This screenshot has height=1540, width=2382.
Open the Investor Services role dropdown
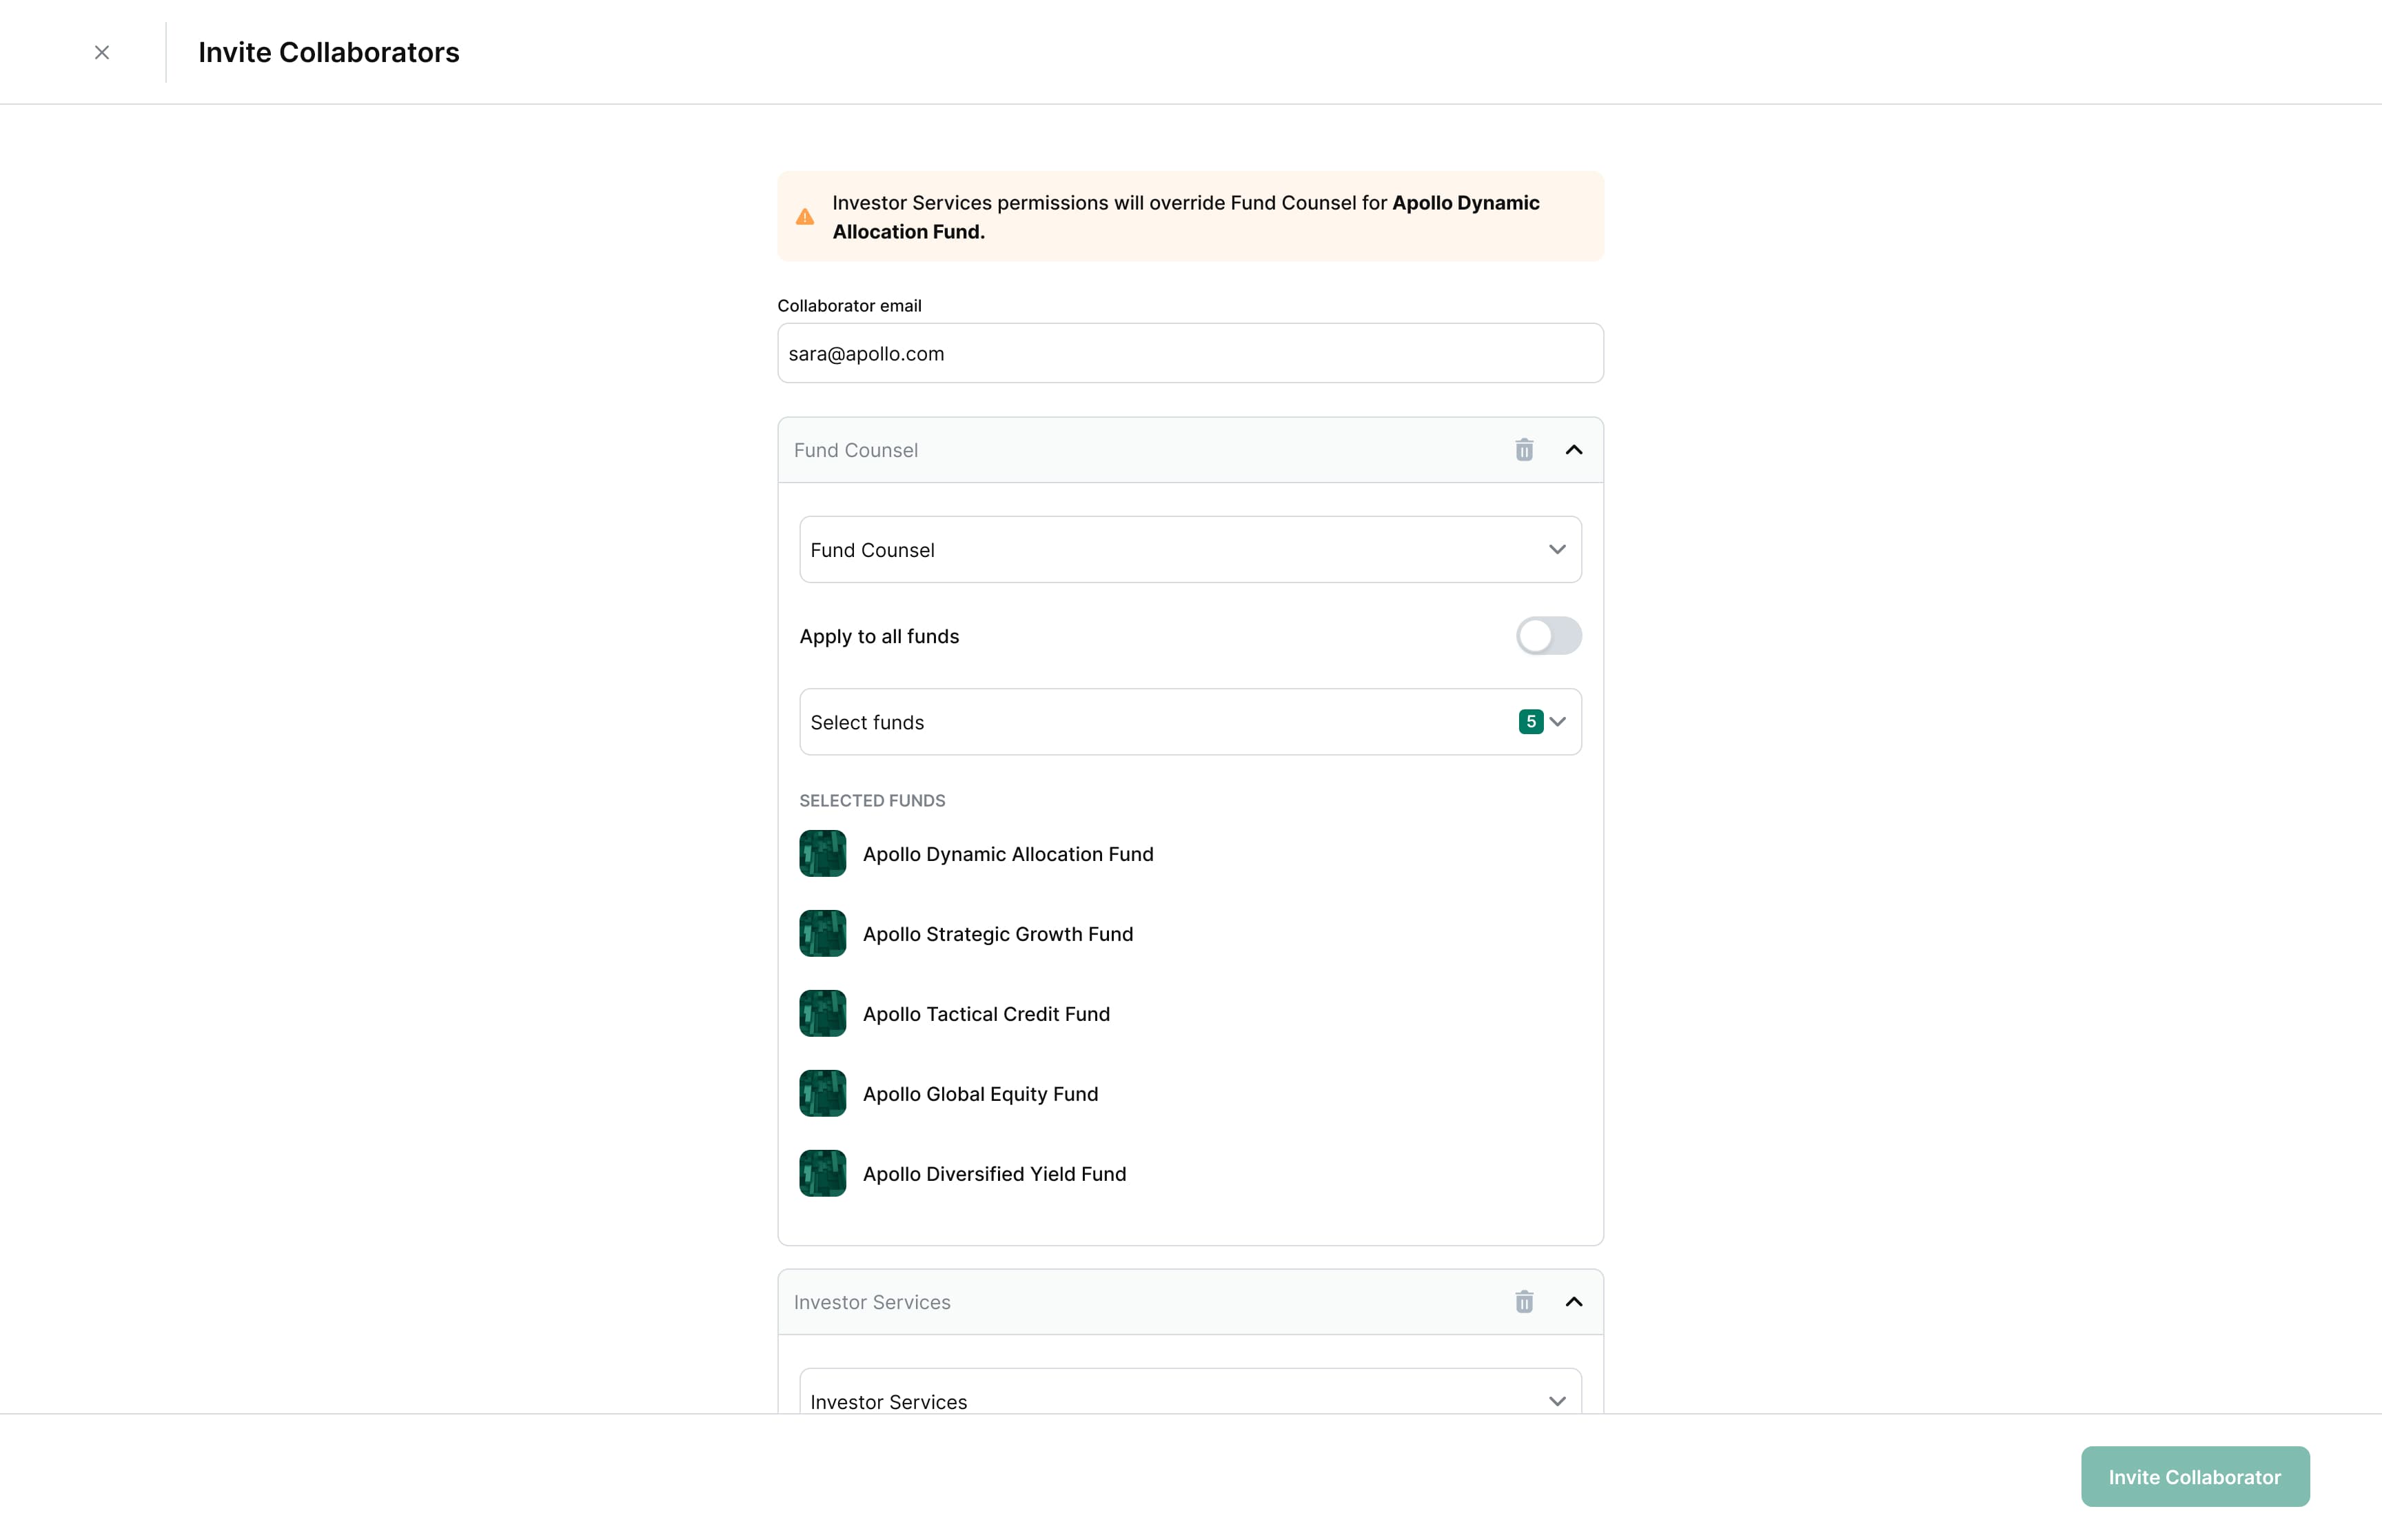pos(1190,1392)
